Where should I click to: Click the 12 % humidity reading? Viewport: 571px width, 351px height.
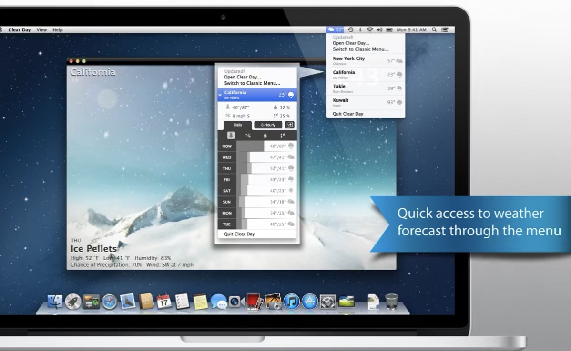pos(282,107)
